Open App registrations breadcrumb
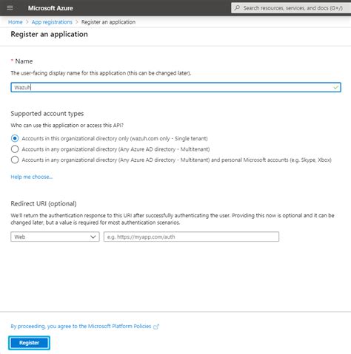The height and width of the screenshot is (354, 351). [52, 22]
